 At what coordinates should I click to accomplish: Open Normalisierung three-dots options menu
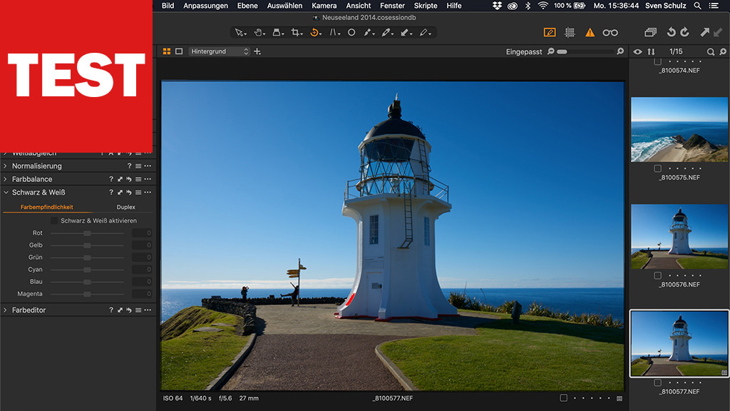point(148,166)
